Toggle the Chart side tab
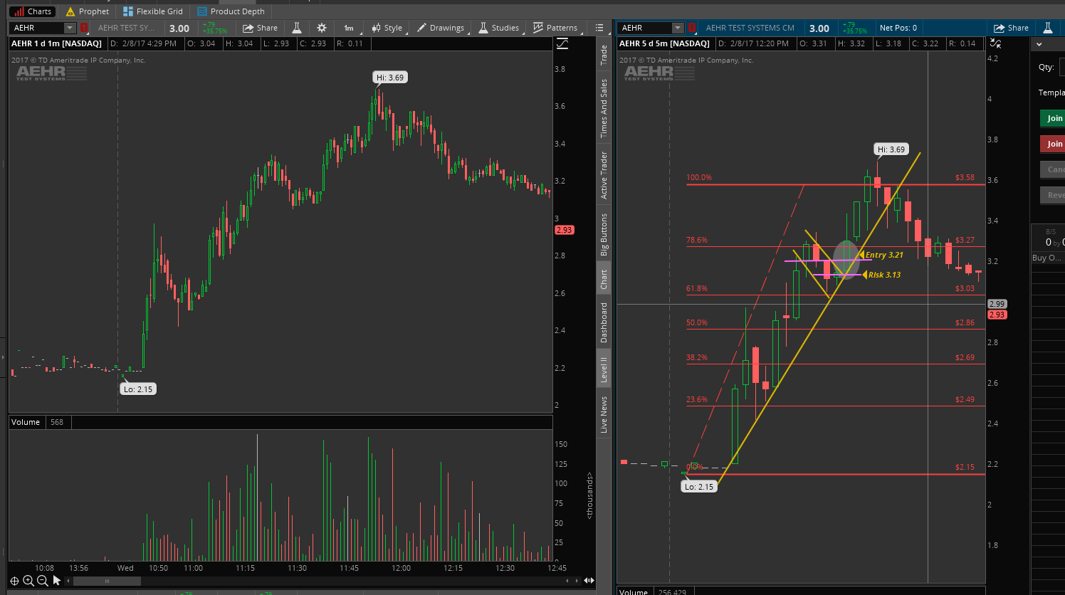Viewport: 1065px width, 595px height. click(604, 278)
